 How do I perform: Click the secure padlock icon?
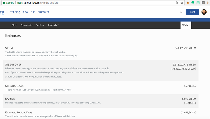(4, 3)
